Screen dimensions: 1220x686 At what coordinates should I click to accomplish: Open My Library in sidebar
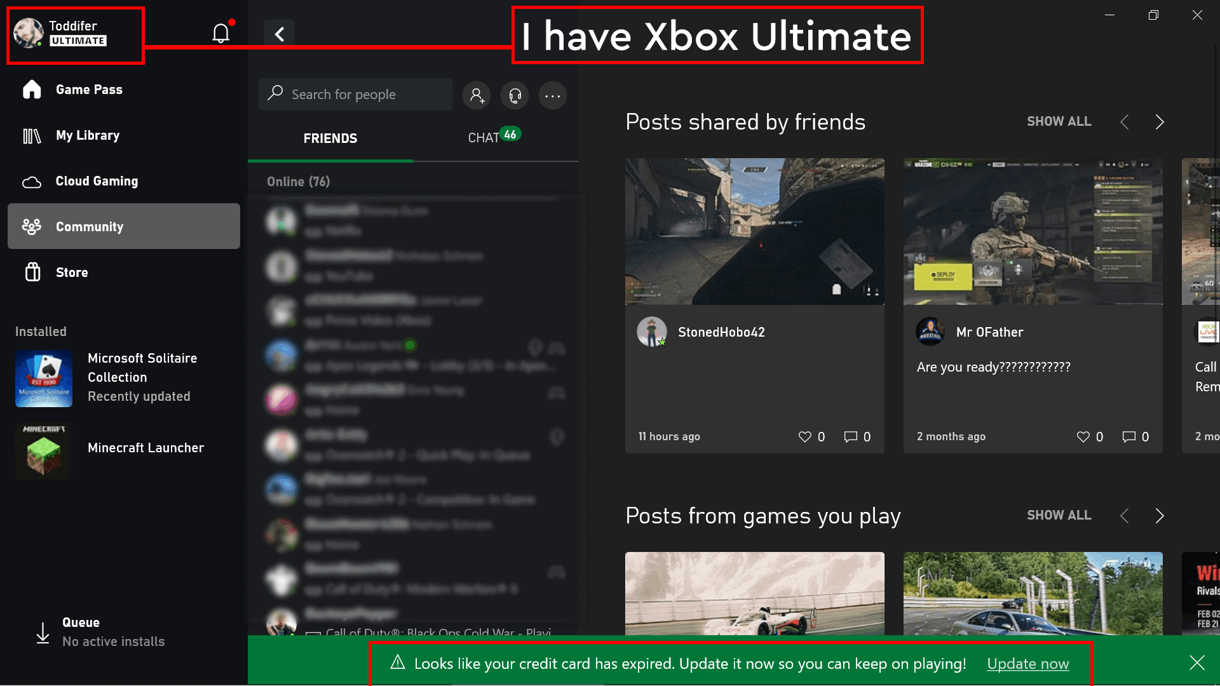click(124, 135)
